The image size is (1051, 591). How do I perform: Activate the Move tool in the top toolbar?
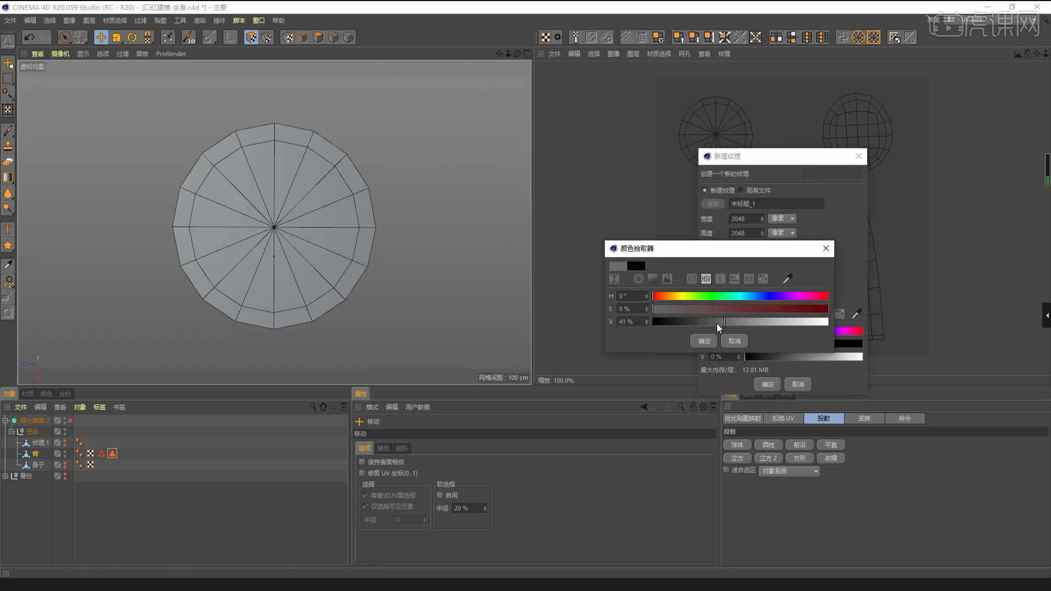coord(101,37)
